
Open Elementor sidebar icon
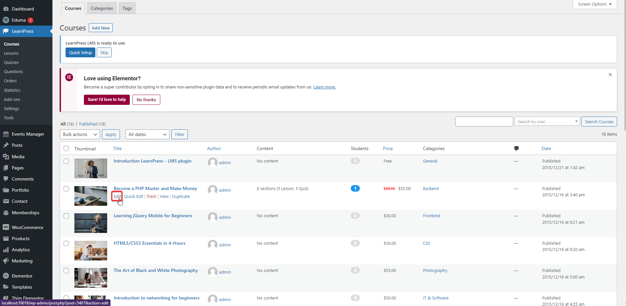point(6,276)
